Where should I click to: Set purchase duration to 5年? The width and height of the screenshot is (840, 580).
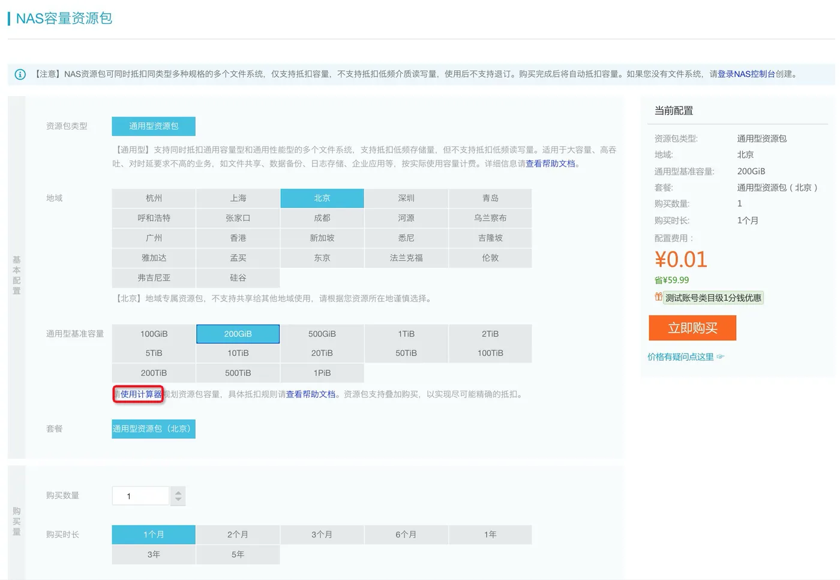click(x=238, y=554)
